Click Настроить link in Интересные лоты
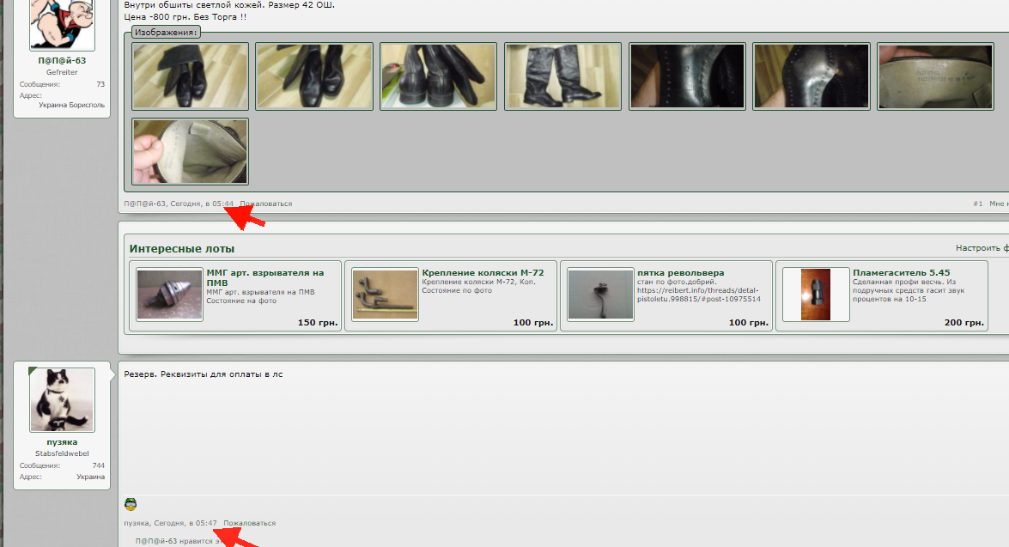The height and width of the screenshot is (547, 1009). (982, 248)
